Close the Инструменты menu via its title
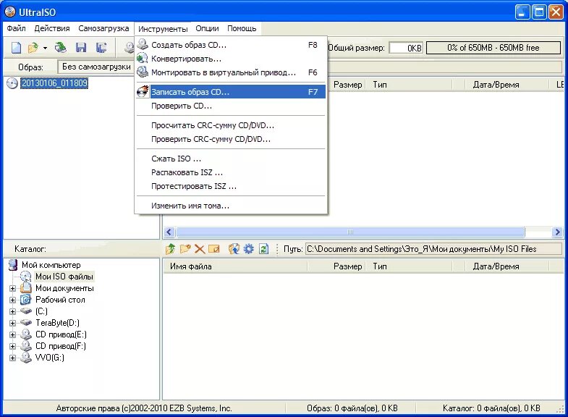The width and height of the screenshot is (568, 417). coord(163,29)
